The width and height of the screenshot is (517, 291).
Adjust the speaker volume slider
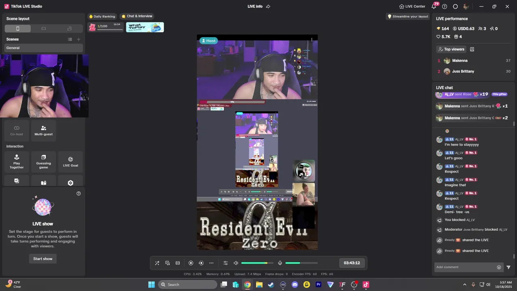click(x=257, y=263)
